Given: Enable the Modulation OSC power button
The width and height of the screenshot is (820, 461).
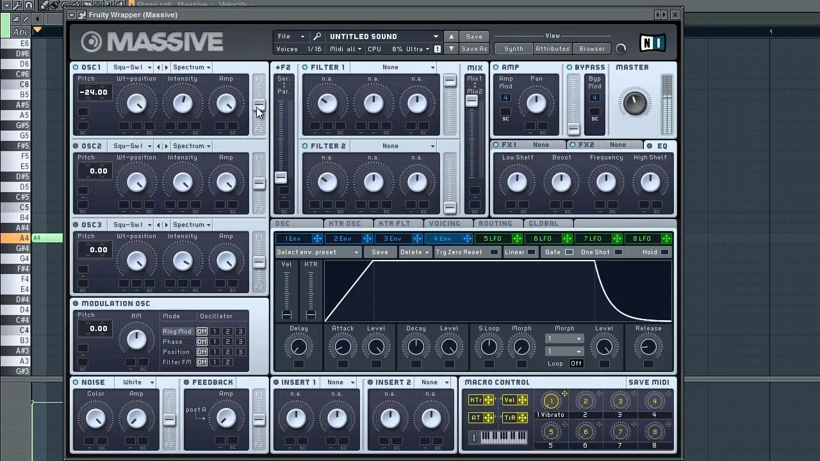Looking at the screenshot, I should pos(76,303).
